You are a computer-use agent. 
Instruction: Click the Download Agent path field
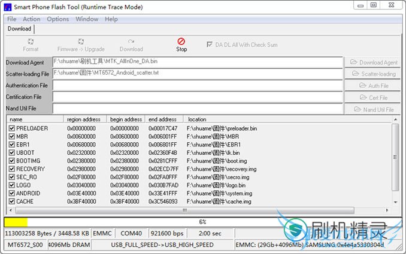198,62
